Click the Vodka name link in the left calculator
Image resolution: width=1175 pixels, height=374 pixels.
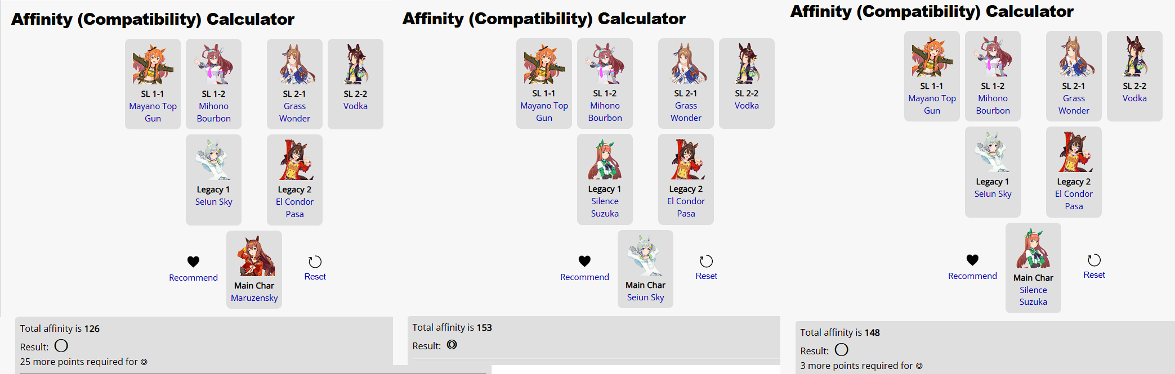point(355,106)
